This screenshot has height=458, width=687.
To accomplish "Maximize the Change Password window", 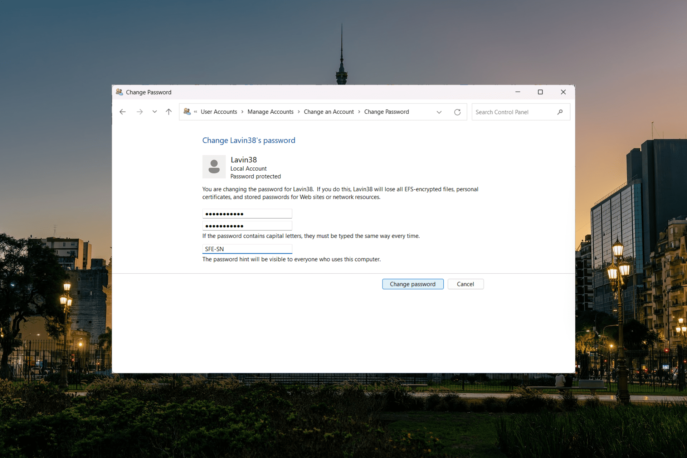I will (x=540, y=92).
